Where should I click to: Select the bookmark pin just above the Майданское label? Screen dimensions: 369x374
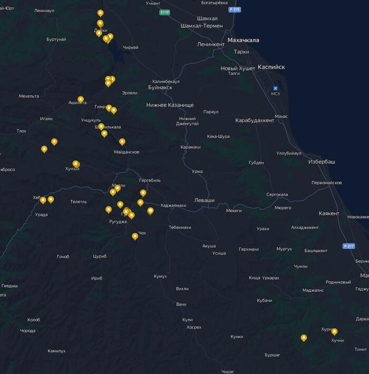[122, 142]
